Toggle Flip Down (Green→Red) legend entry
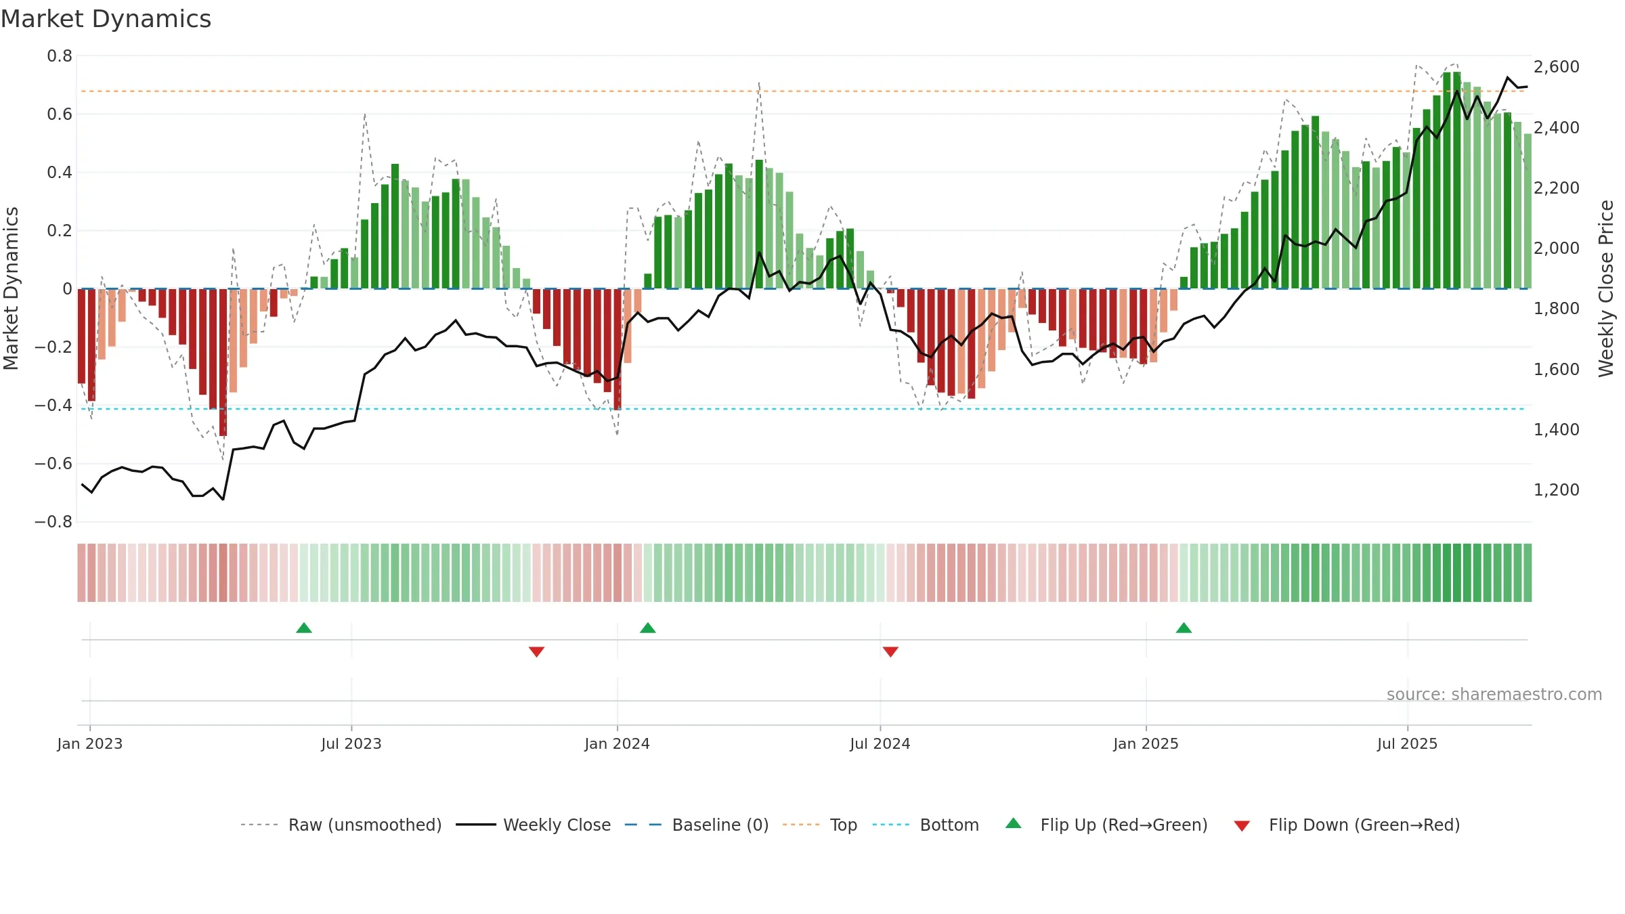Image resolution: width=1625 pixels, height=914 pixels. point(1346,825)
